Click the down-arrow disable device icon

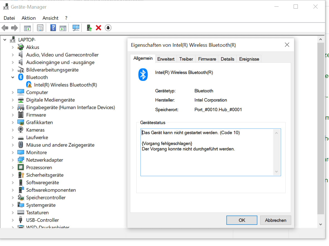point(108,28)
